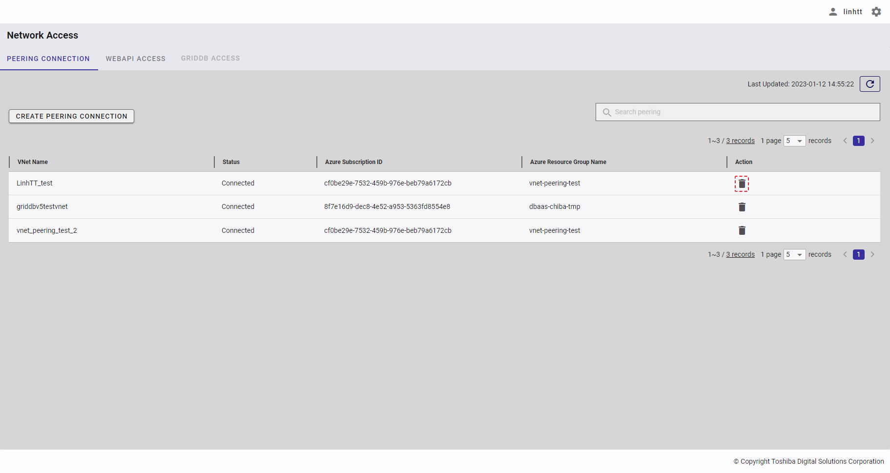Open the top records-per-page dropdown
Image resolution: width=890 pixels, height=473 pixels.
pos(794,141)
